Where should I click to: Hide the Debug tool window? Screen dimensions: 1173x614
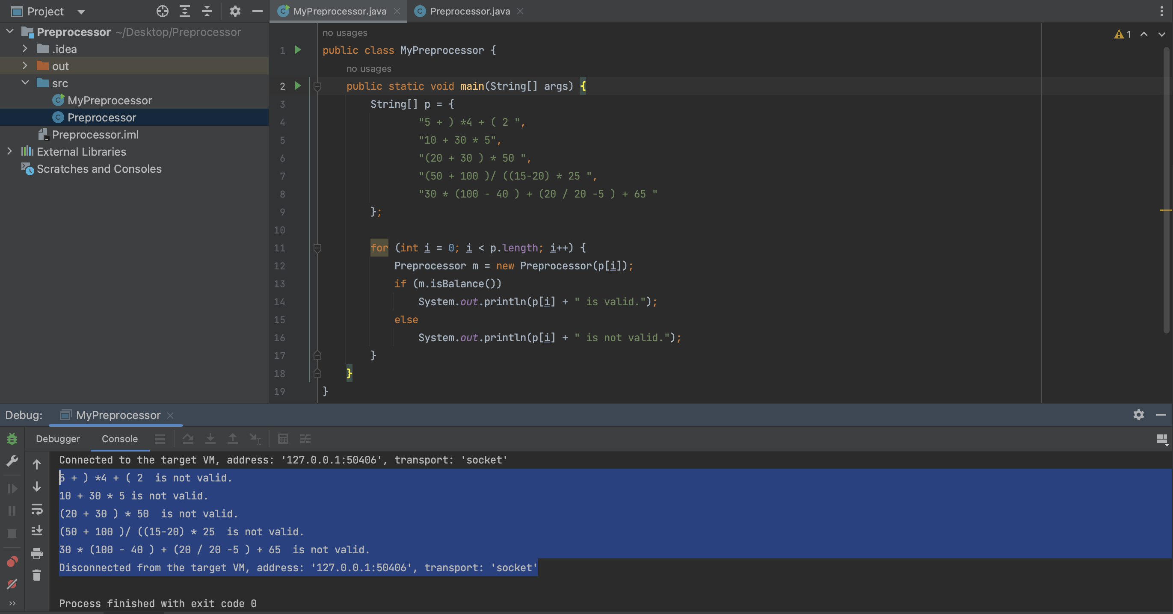coord(1161,415)
